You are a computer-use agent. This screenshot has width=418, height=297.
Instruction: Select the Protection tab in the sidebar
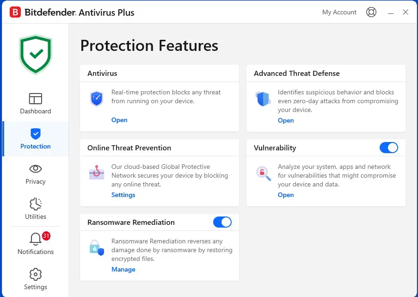(x=35, y=139)
